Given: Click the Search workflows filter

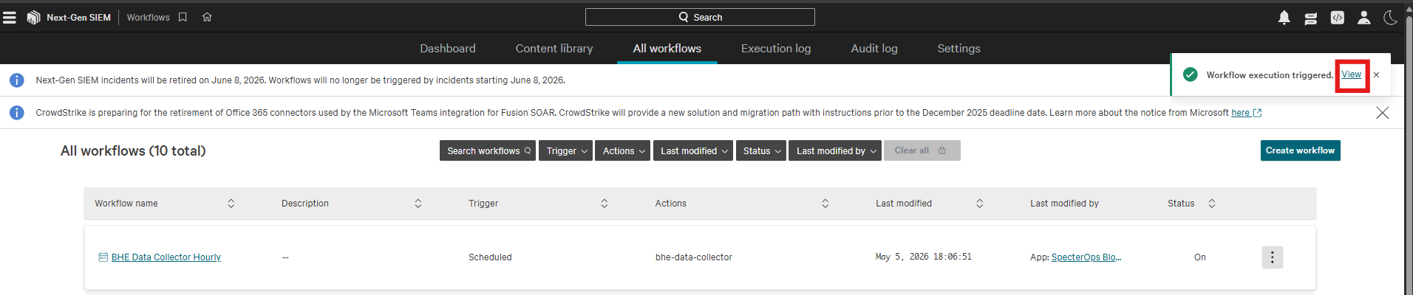Looking at the screenshot, I should [x=488, y=150].
